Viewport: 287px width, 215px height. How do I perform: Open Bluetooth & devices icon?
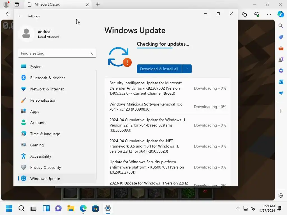(x=24, y=78)
